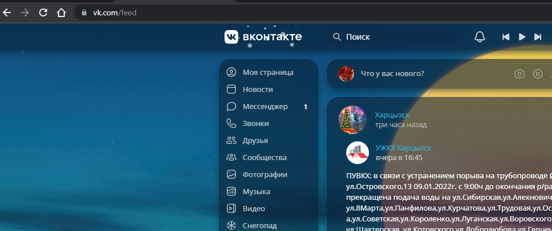This screenshot has height=231, width=552.
Task: Click the Звонки phone icon
Action: click(231, 123)
